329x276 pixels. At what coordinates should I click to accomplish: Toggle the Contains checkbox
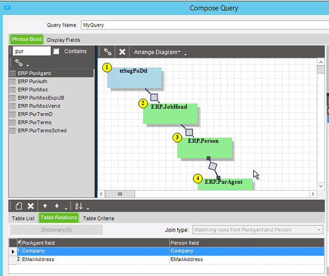[x=56, y=51]
